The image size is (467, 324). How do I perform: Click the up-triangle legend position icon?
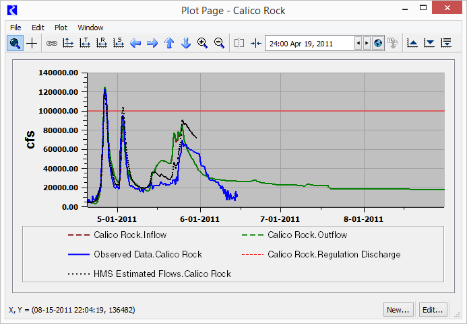(412, 44)
